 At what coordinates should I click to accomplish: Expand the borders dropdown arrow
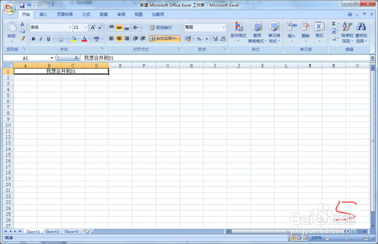pyautogui.click(x=66, y=39)
